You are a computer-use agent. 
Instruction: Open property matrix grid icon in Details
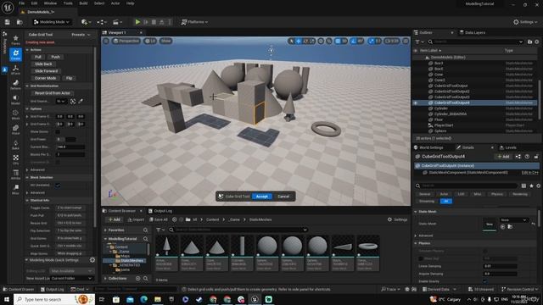point(523,186)
